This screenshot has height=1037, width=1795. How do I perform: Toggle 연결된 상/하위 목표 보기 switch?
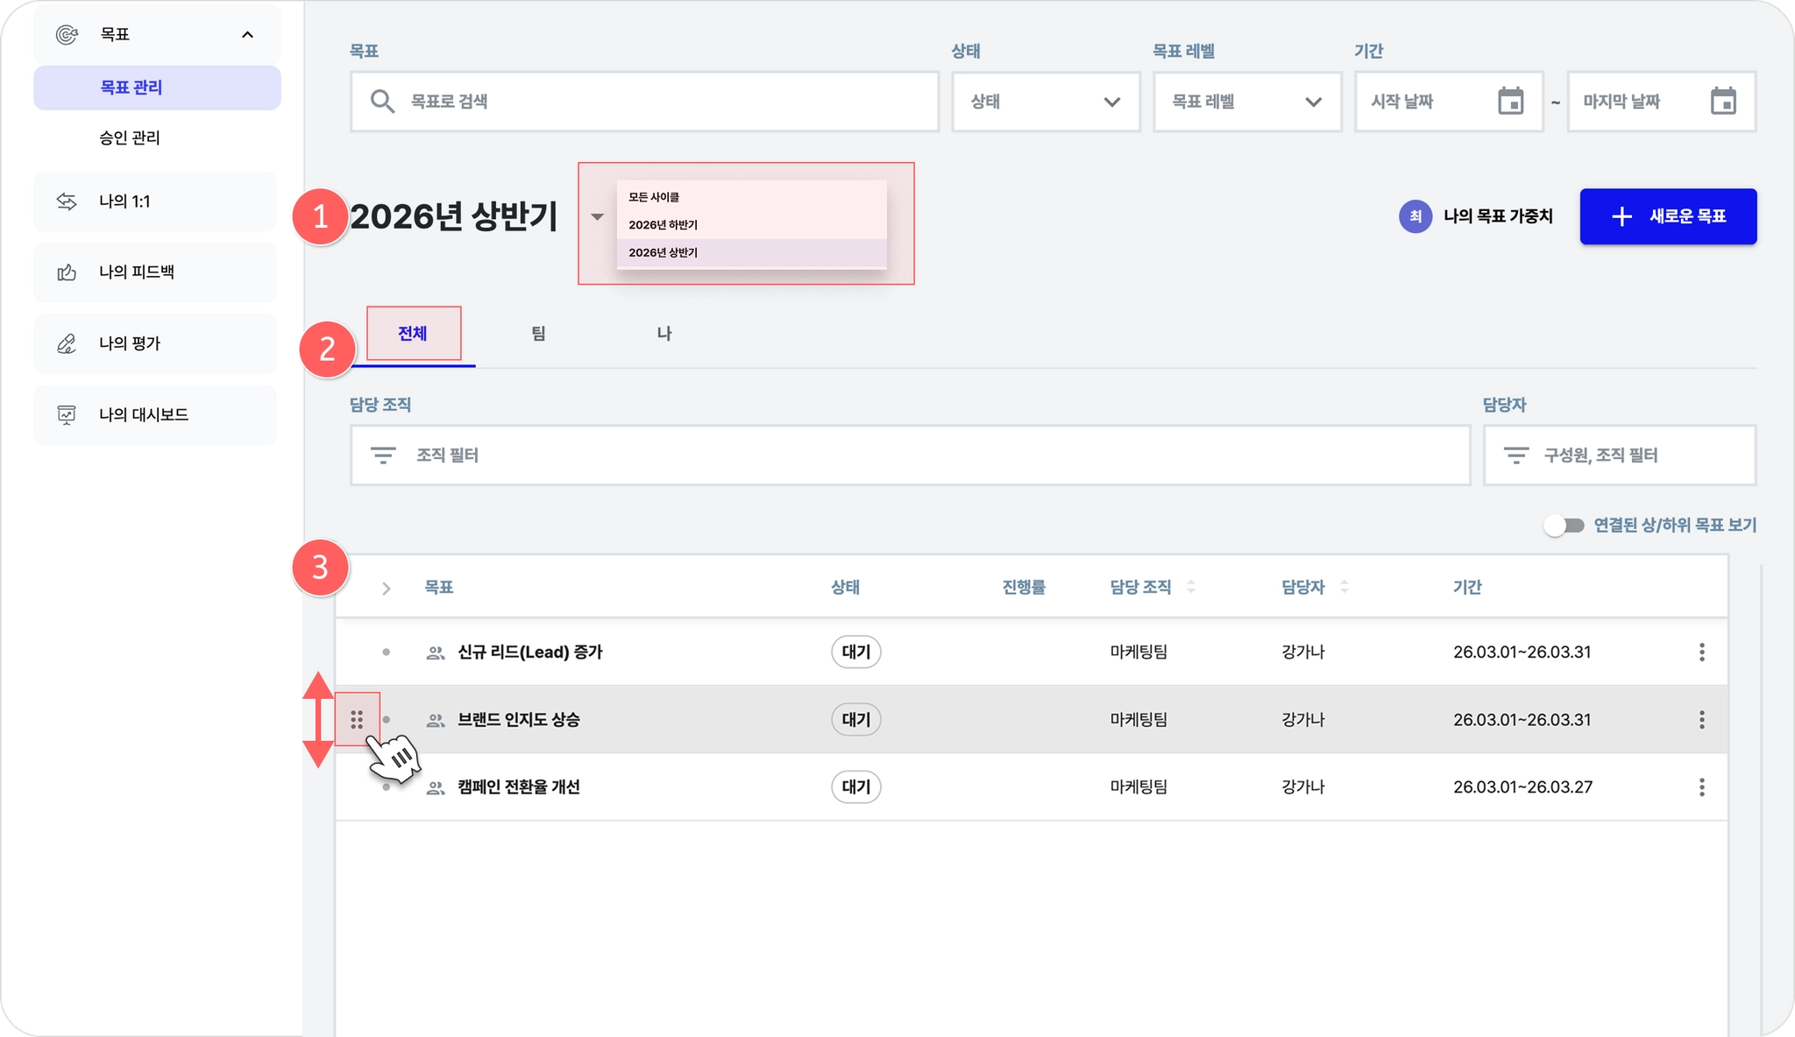(x=1564, y=526)
